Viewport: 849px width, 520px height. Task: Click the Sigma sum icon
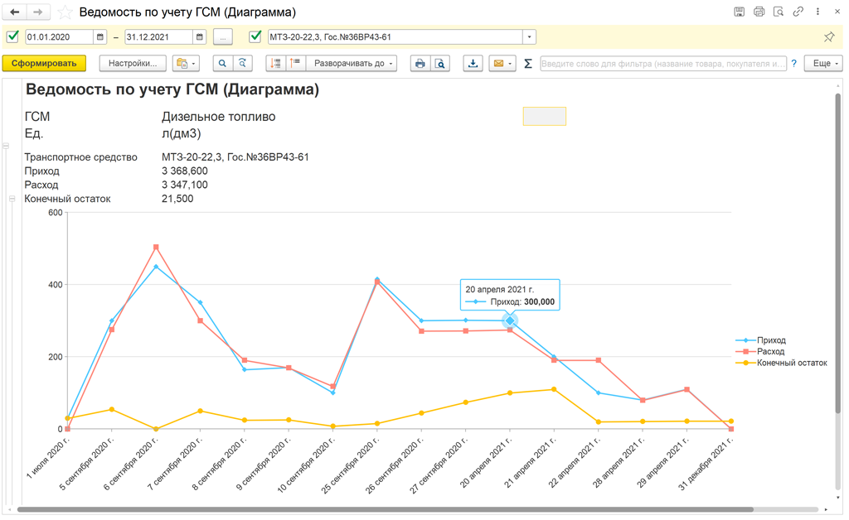tap(527, 64)
